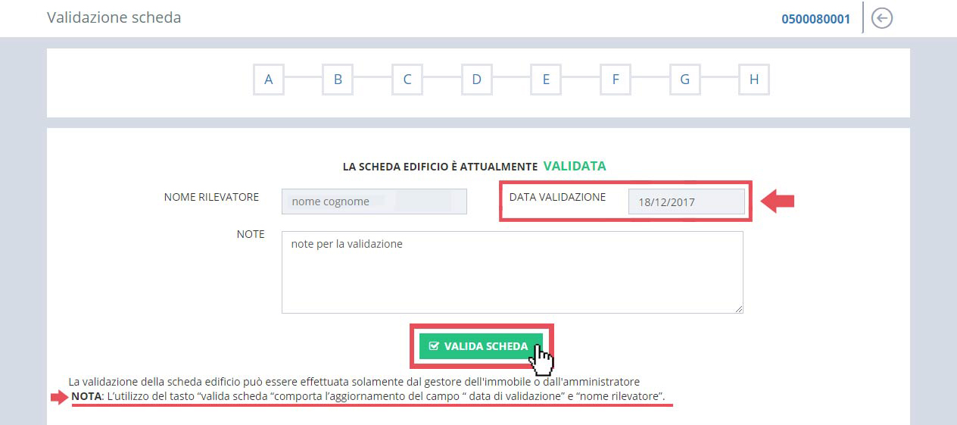Click the checkmark icon in Valida Scheda
The image size is (957, 425).
pyautogui.click(x=434, y=346)
